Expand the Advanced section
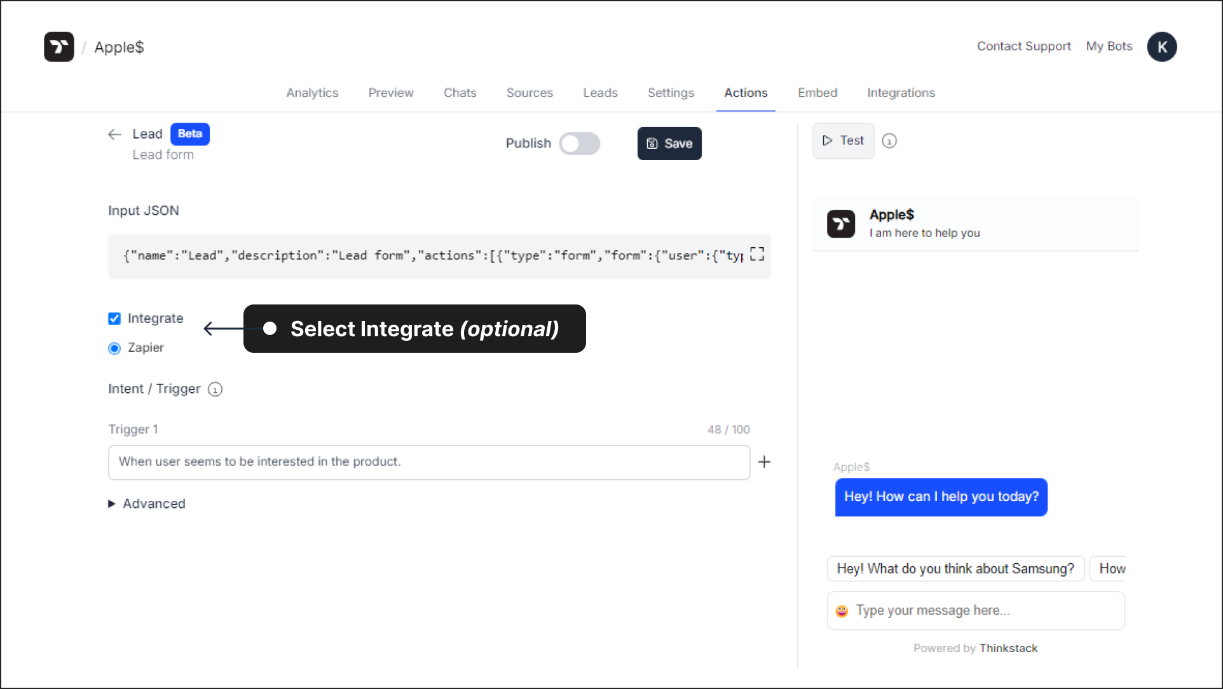The image size is (1223, 689). point(147,503)
